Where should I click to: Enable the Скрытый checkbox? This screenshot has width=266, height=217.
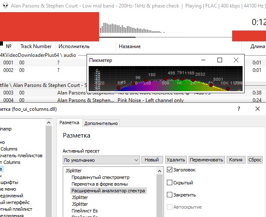click(169, 183)
